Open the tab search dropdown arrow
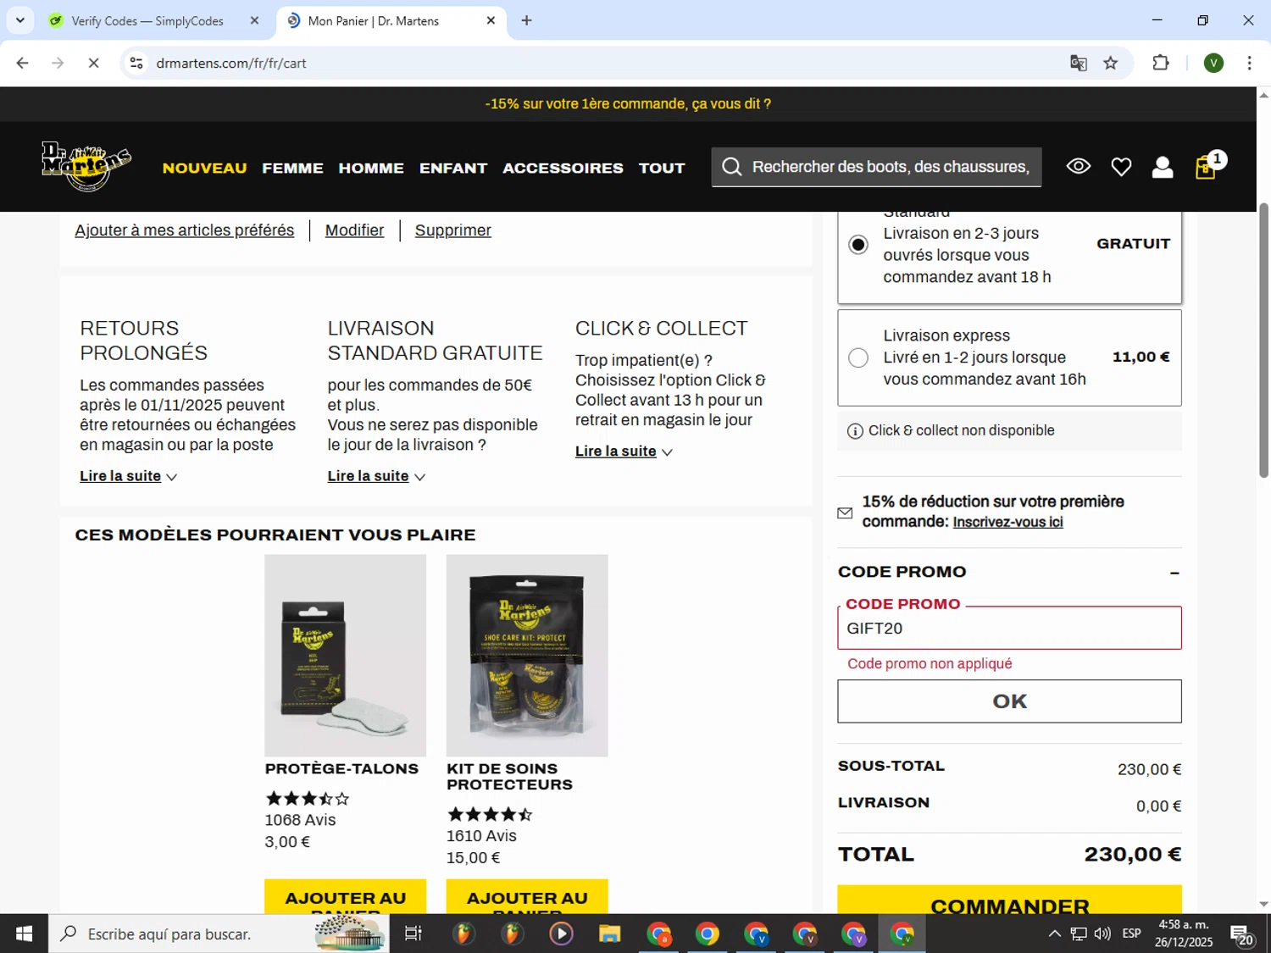 [19, 20]
